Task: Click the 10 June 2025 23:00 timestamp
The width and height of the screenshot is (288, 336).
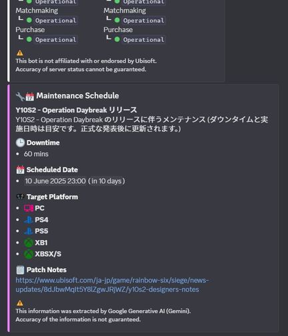Action: 55,181
